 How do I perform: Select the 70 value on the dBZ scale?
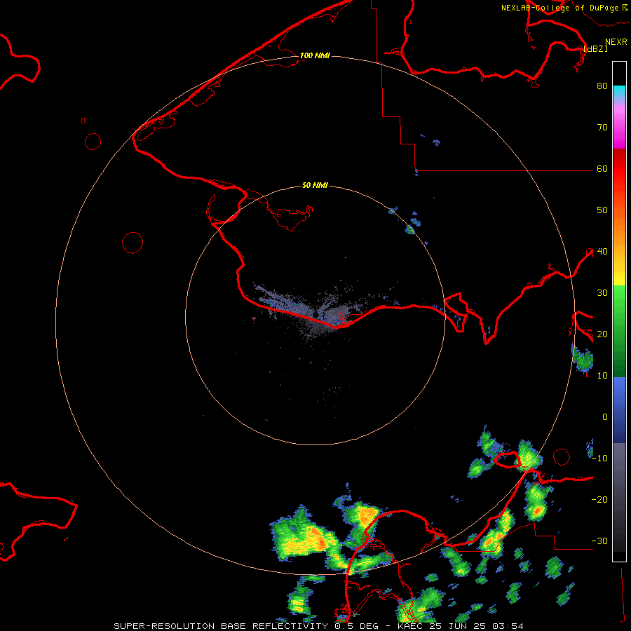click(x=602, y=127)
